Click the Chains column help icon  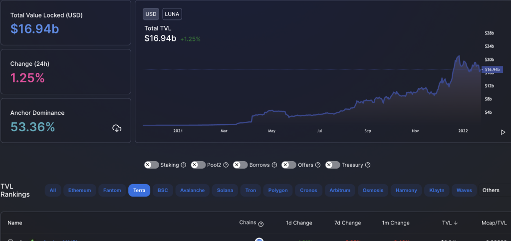coord(260,224)
